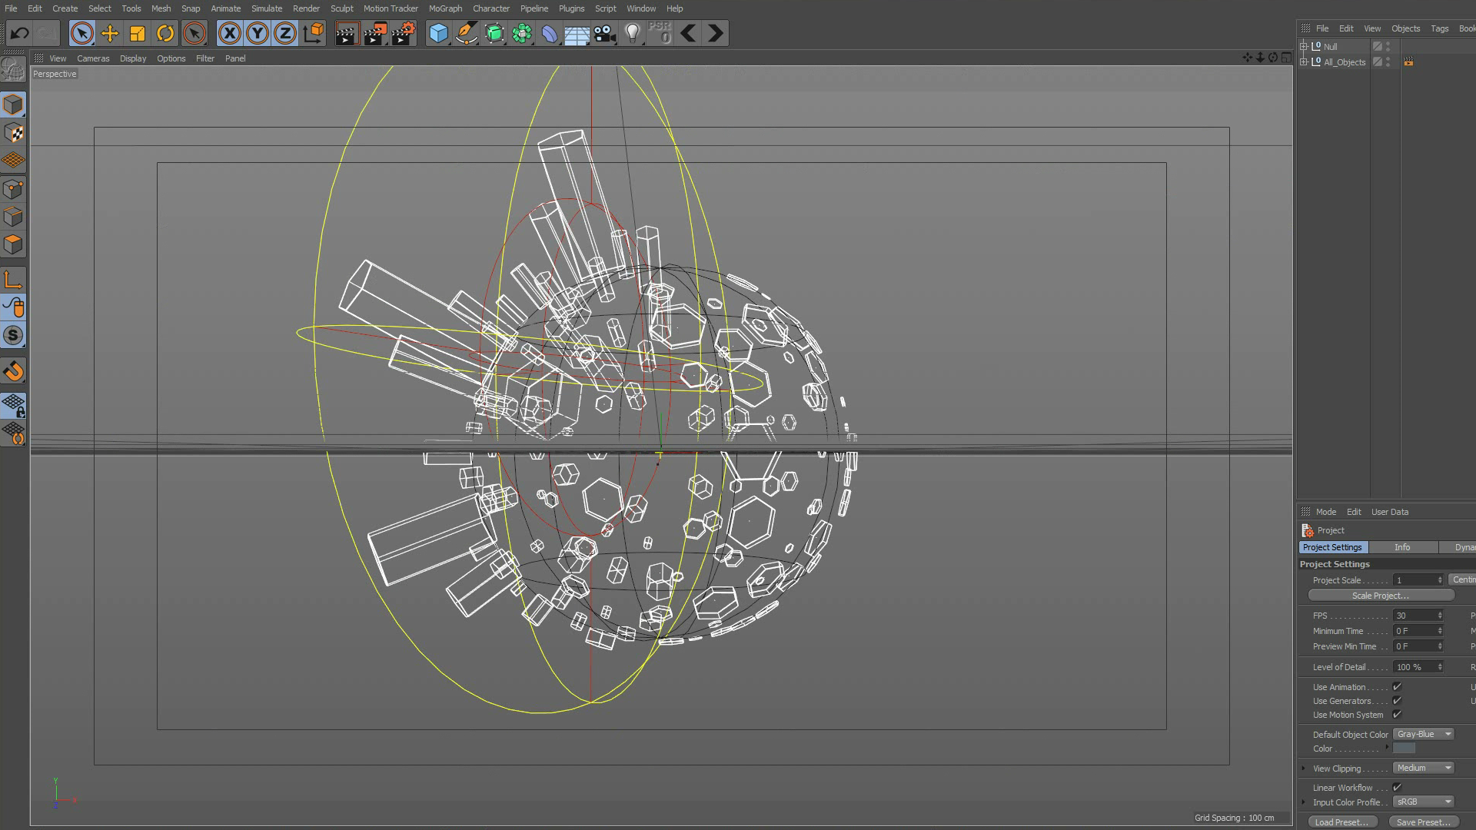Screen dimensions: 1476x830
Task: Toggle the X axis lock
Action: (229, 33)
